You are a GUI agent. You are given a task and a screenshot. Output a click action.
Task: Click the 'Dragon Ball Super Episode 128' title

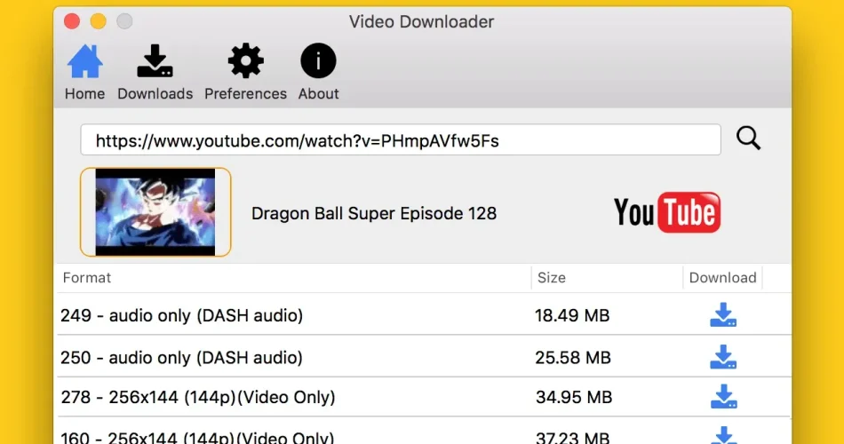tap(373, 214)
